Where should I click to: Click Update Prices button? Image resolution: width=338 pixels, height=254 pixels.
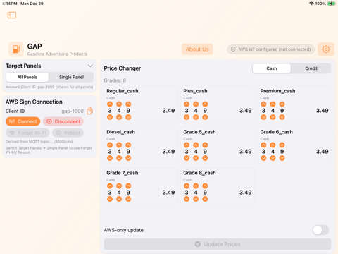tap(218, 244)
